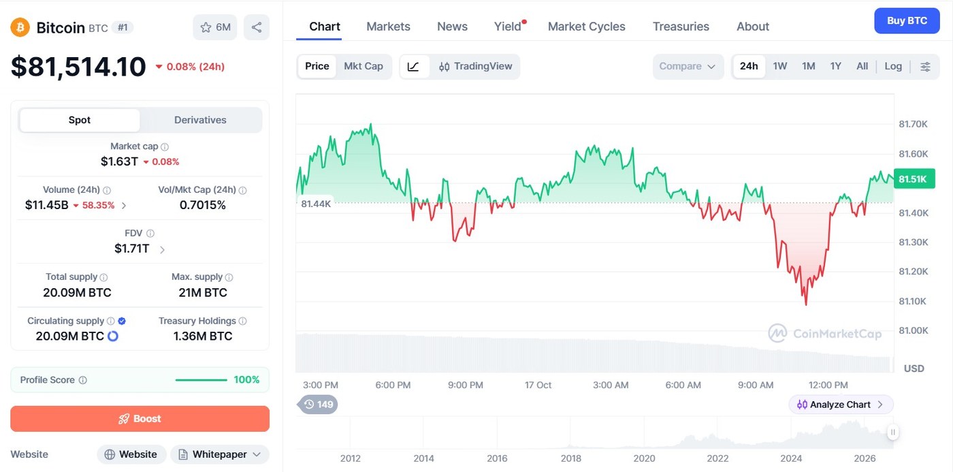The height and width of the screenshot is (472, 953).
Task: Click the share icon beside the watchlist star
Action: point(257,27)
